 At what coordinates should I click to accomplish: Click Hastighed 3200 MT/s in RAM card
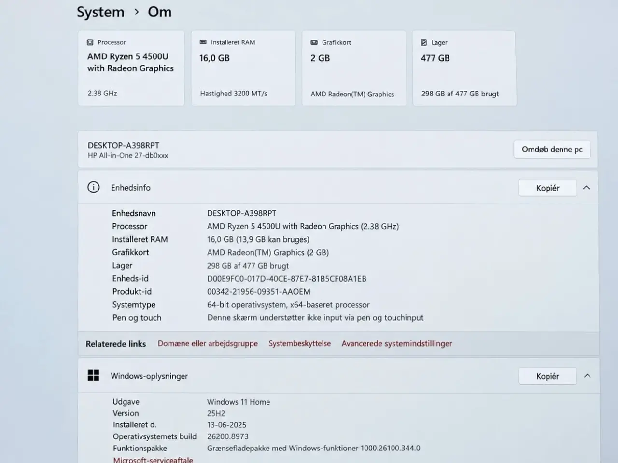[x=234, y=94]
